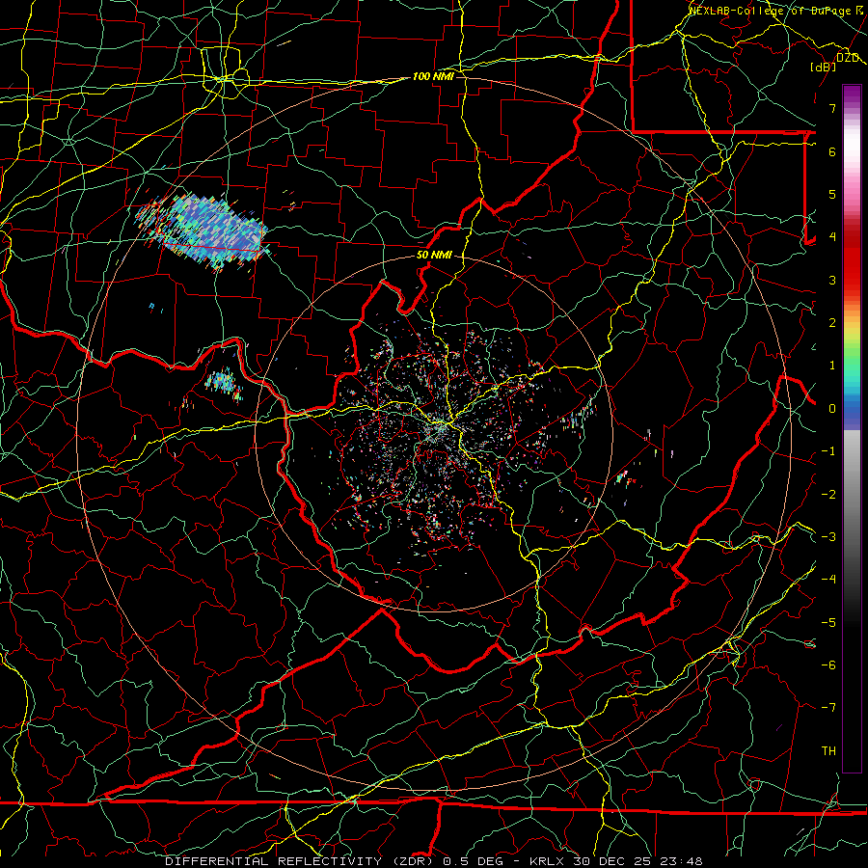Click the "TH" label at the legend bottom
Screen dimensions: 868x868
click(828, 751)
